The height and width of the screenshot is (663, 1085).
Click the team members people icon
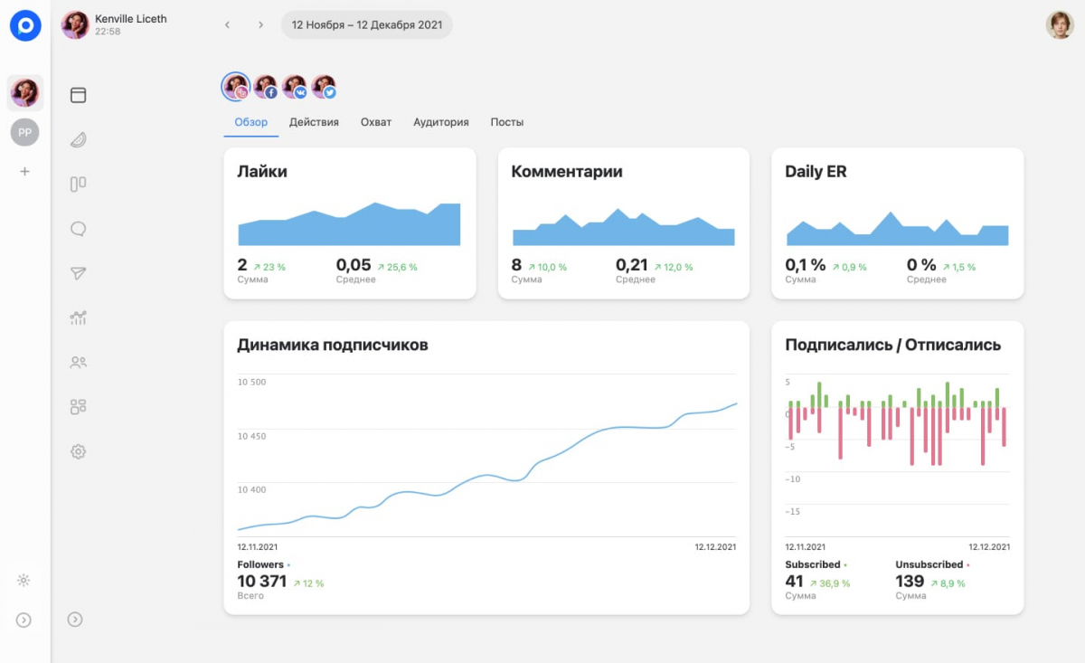click(x=78, y=363)
